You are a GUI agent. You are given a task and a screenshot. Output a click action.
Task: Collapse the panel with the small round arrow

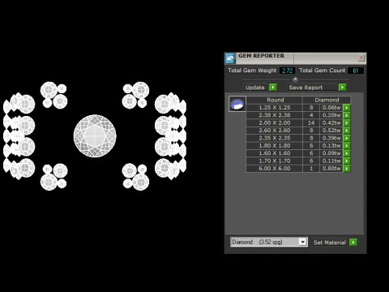[295, 79]
